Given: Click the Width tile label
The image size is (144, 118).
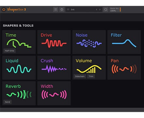Looking at the screenshot, I should 47,86.
